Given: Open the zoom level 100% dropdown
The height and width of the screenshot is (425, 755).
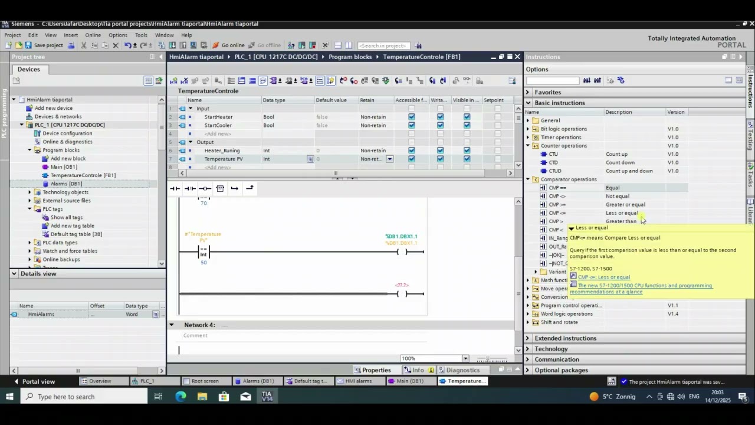Looking at the screenshot, I should click(465, 358).
